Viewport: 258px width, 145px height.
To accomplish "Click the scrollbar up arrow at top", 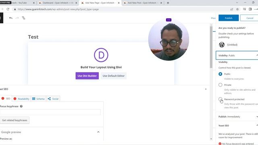I will [211, 25].
